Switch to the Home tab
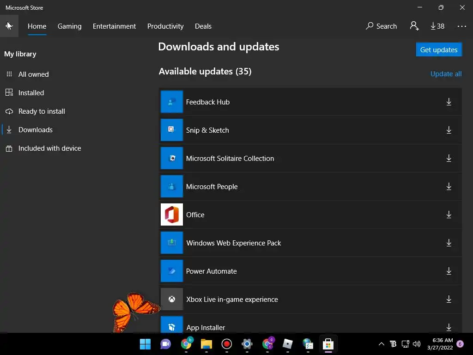This screenshot has width=473, height=355. click(37, 26)
